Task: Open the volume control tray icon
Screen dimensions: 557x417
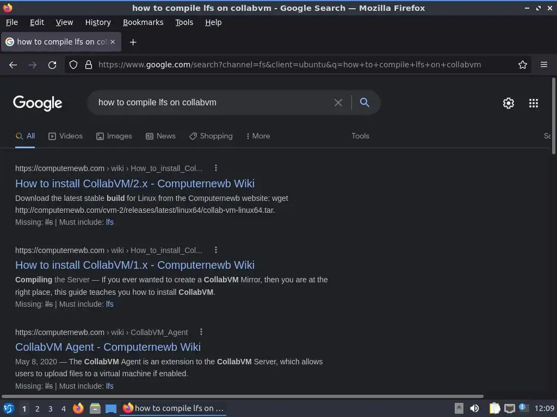Action: point(474,408)
